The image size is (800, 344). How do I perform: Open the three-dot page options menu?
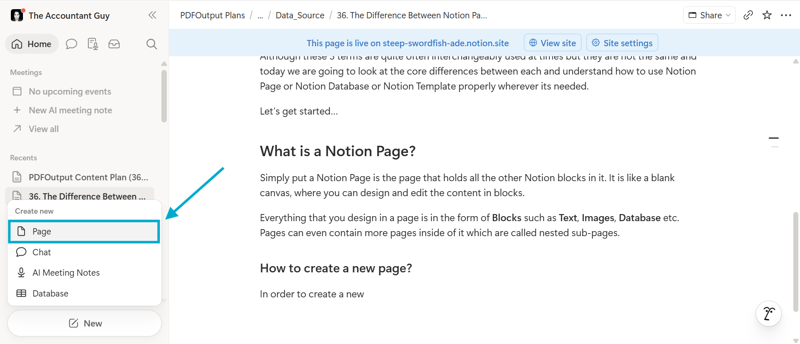(x=786, y=15)
